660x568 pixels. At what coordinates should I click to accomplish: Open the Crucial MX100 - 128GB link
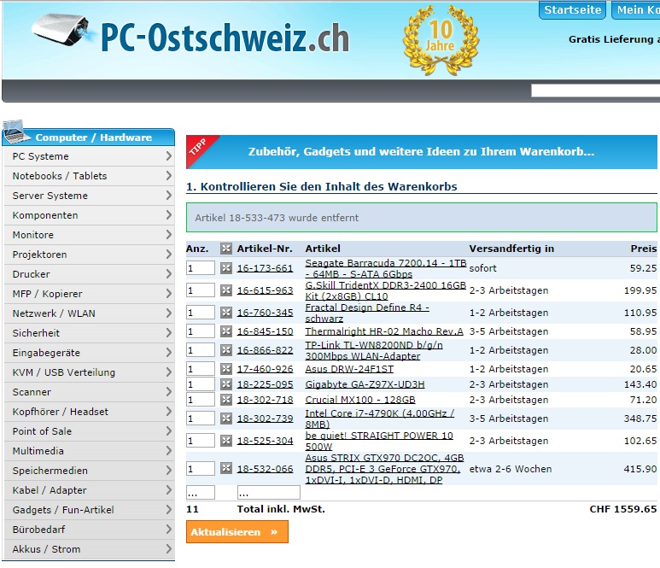pyautogui.click(x=360, y=400)
